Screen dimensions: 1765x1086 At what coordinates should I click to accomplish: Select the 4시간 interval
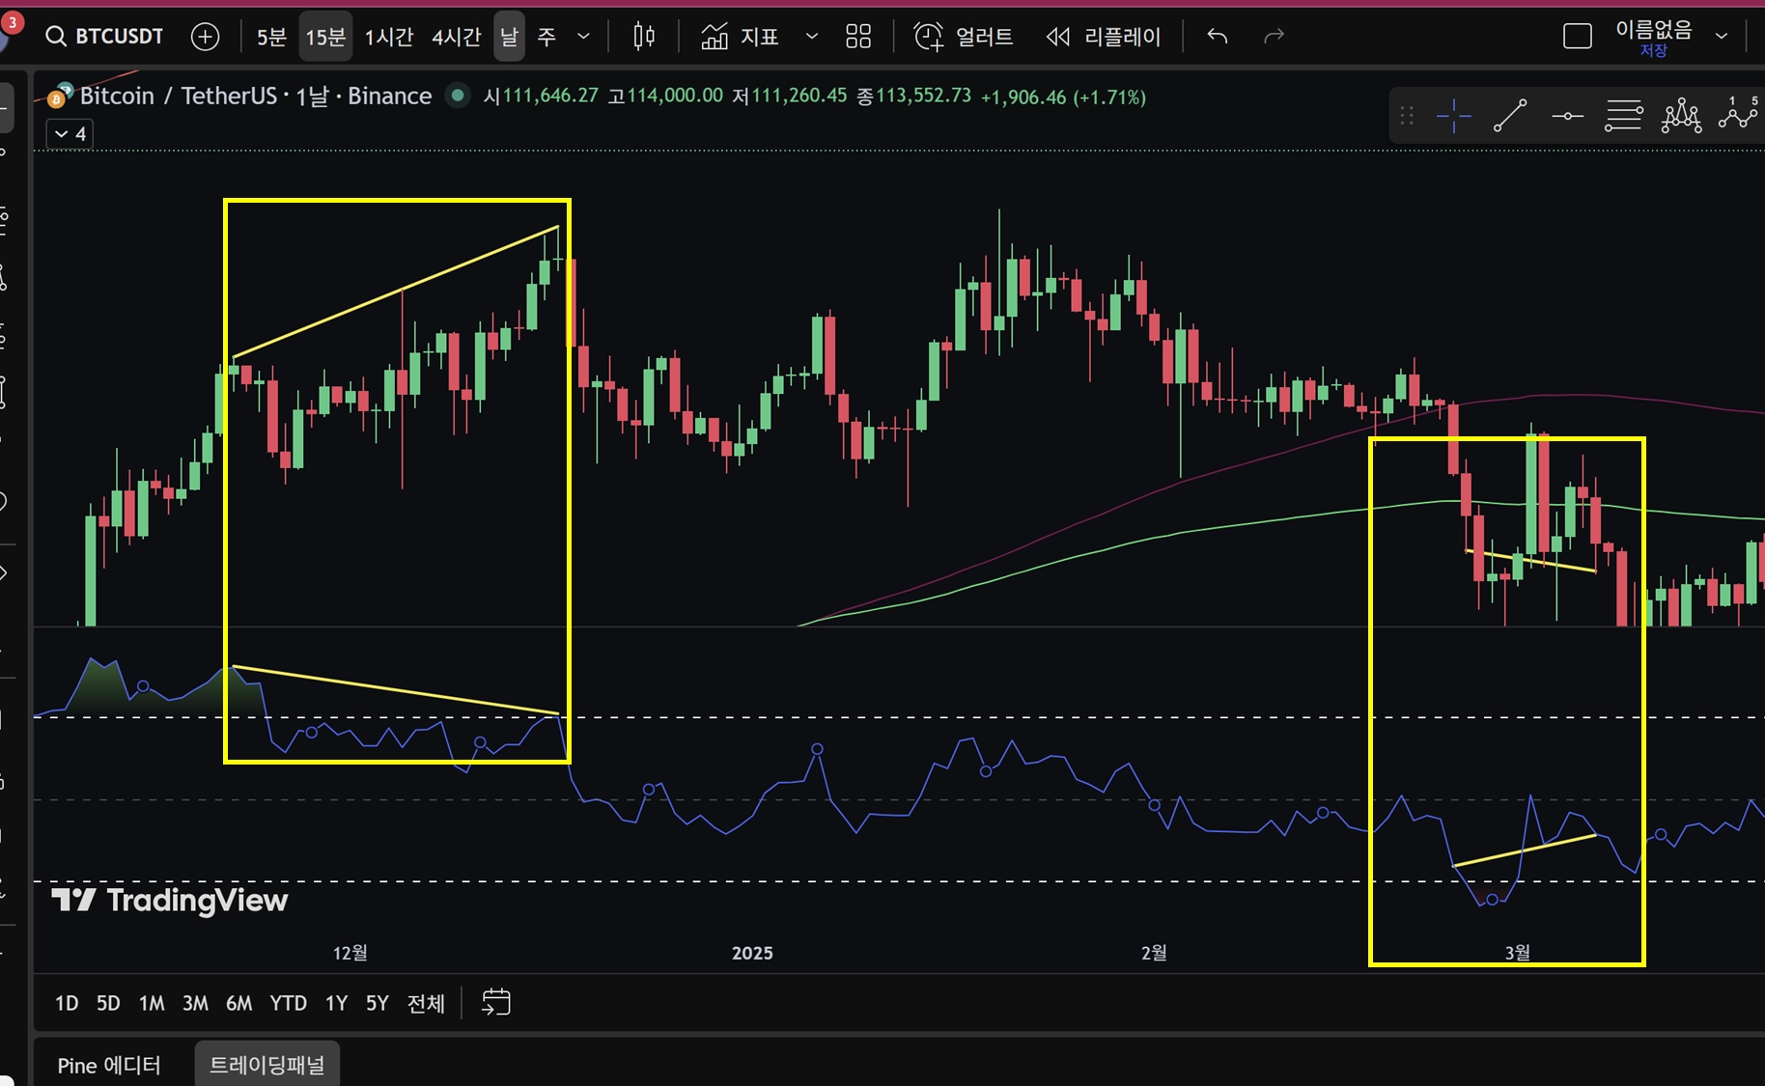click(x=456, y=37)
